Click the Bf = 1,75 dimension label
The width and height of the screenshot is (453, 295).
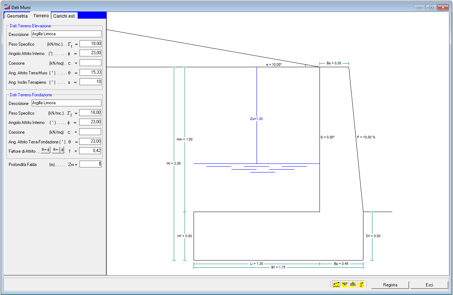tap(278, 267)
